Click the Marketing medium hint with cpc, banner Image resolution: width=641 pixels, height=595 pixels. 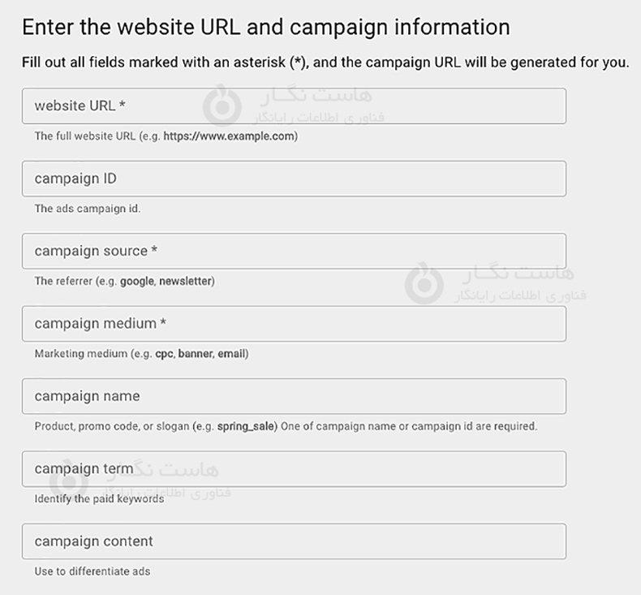[x=141, y=354]
